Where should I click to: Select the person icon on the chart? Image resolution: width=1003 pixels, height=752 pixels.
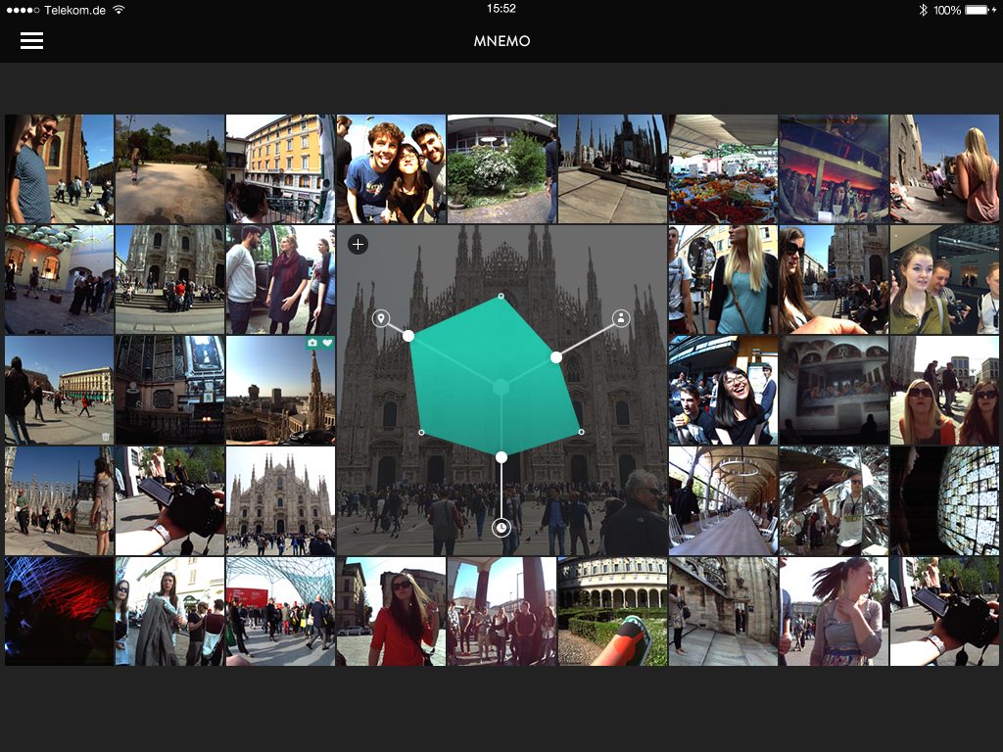[621, 318]
